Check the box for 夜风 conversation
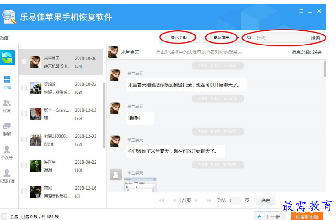 pyautogui.click(x=24, y=191)
